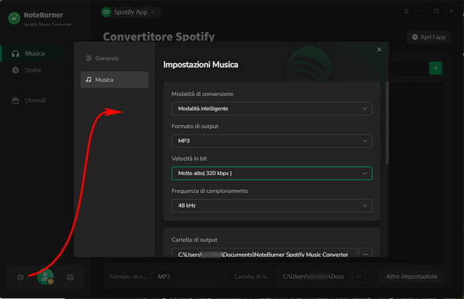Screen dimensions: 464x299
Task: Open the user profile avatar
Action: click(x=45, y=277)
